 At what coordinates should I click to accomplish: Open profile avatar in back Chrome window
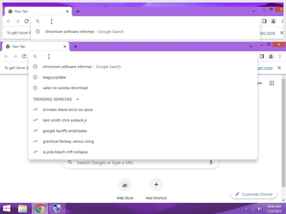pyautogui.click(x=273, y=21)
